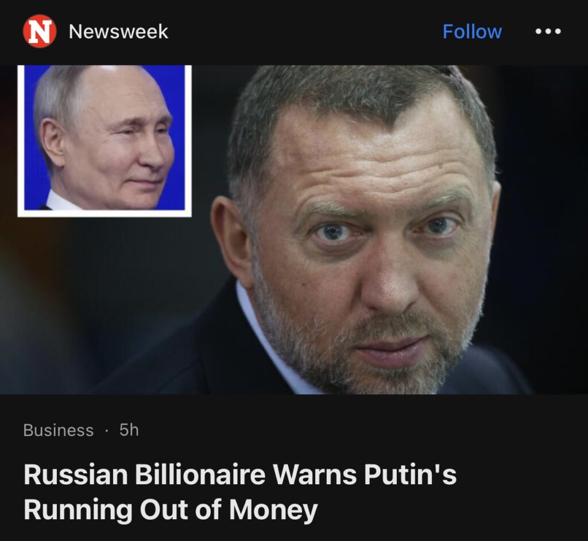Open the Russian Billionaire headline article
This screenshot has width=588, height=541.
pyautogui.click(x=240, y=476)
